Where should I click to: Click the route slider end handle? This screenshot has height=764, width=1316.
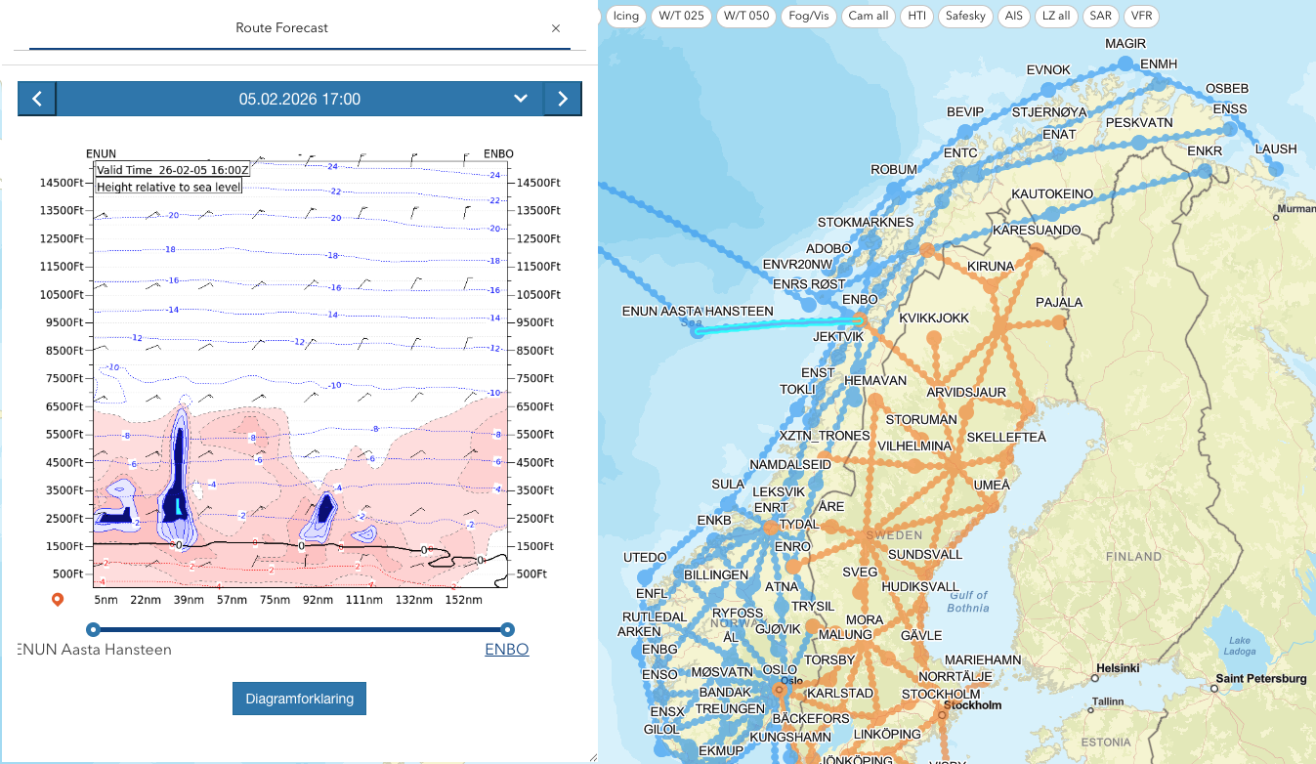point(508,629)
